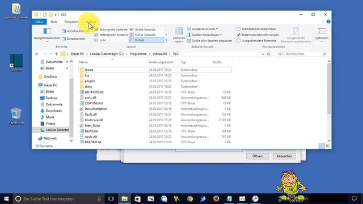Select Musik in the navigation pane

[50, 117]
